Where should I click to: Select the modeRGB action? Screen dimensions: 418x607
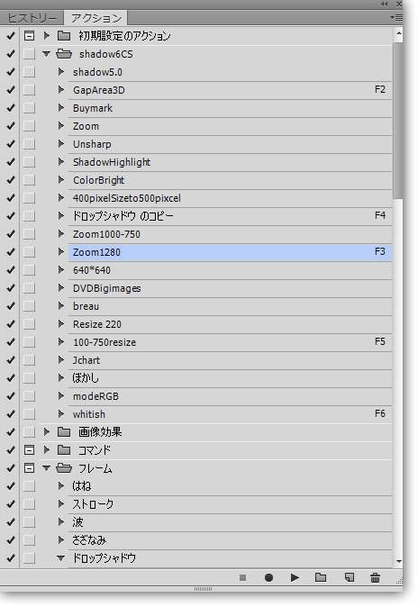click(230, 396)
